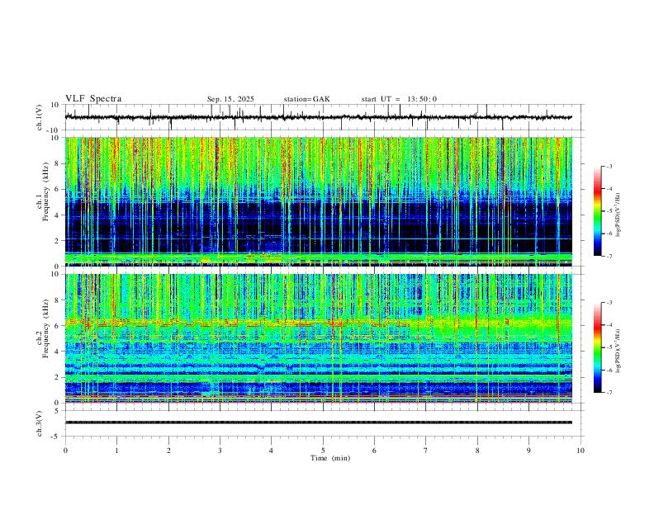654x505 pixels.
Task: Click the time axis tick label "1"
Action: (116, 451)
